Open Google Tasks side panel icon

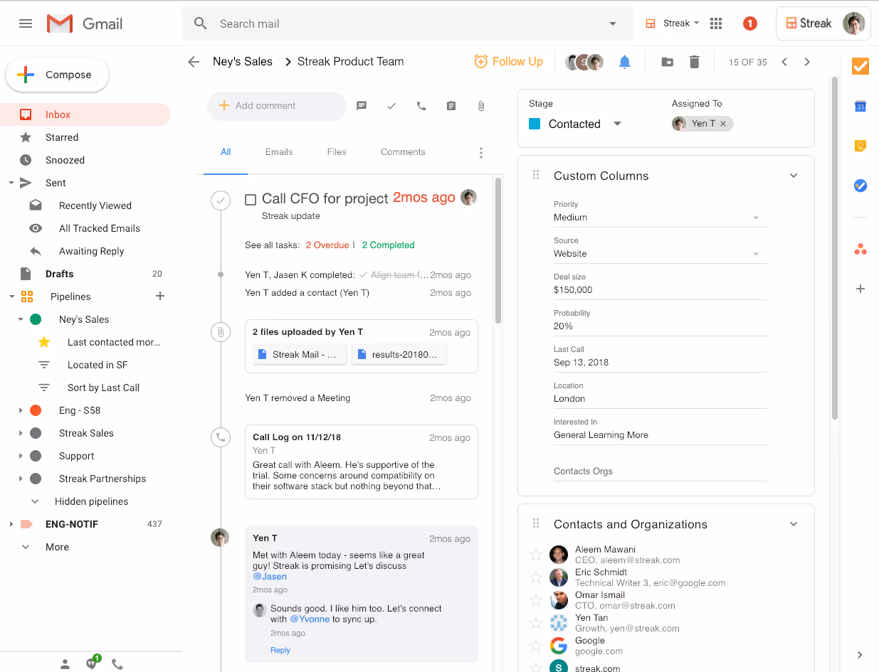(860, 186)
